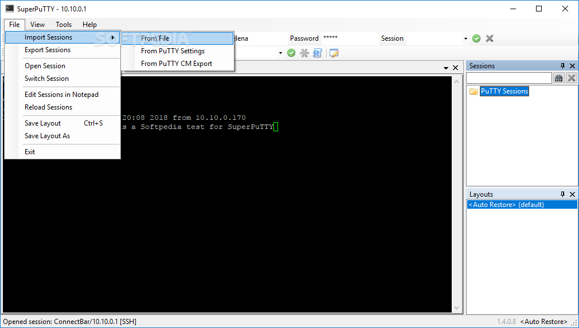This screenshot has width=579, height=328.
Task: Click the terminal scrollbar up arrow
Action: 457,81
